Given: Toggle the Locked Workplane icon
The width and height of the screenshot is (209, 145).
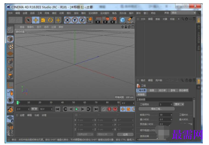Looking at the screenshot, I should (10, 119).
